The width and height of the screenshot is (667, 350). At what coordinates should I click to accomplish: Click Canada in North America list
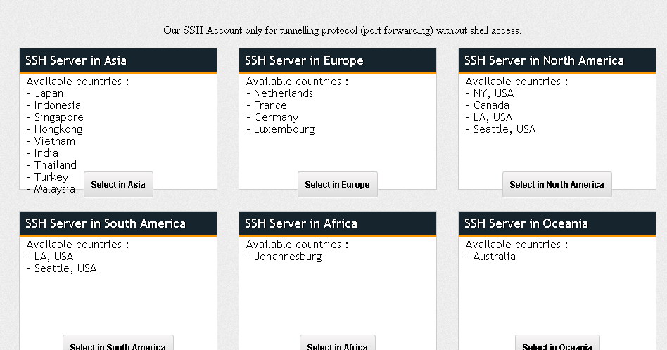(x=491, y=105)
